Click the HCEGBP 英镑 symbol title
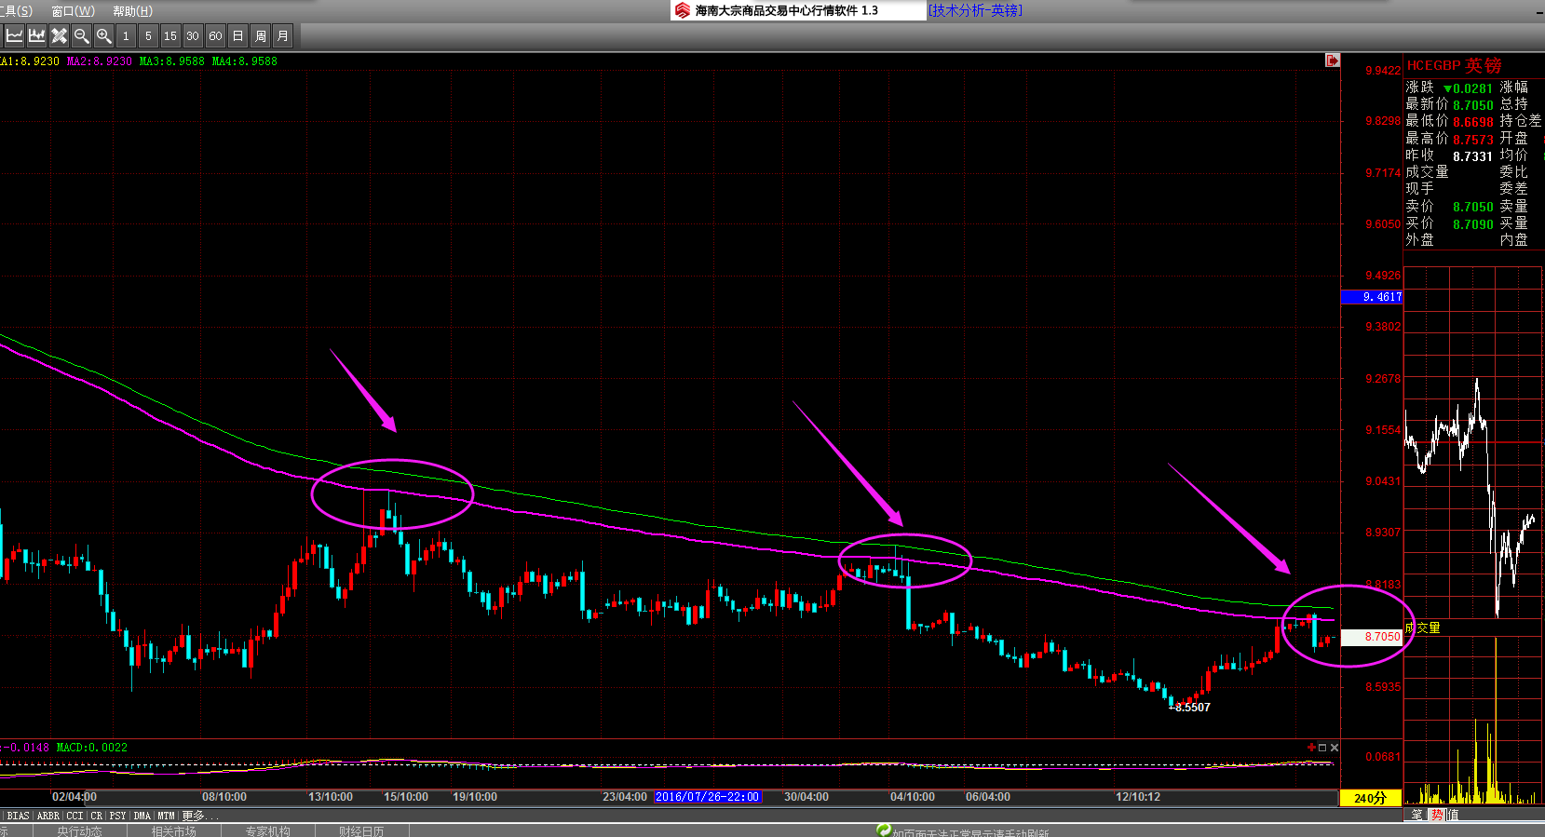Image resolution: width=1545 pixels, height=837 pixels. [1454, 65]
